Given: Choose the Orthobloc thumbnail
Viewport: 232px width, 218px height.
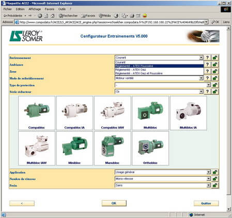Looking at the screenshot, I should [x=150, y=148].
